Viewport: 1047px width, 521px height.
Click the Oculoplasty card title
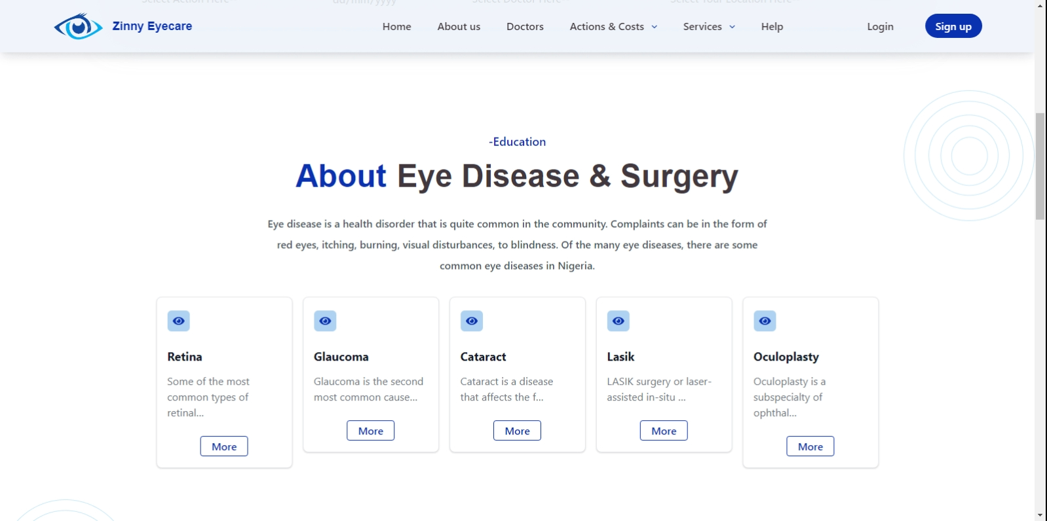coord(786,357)
